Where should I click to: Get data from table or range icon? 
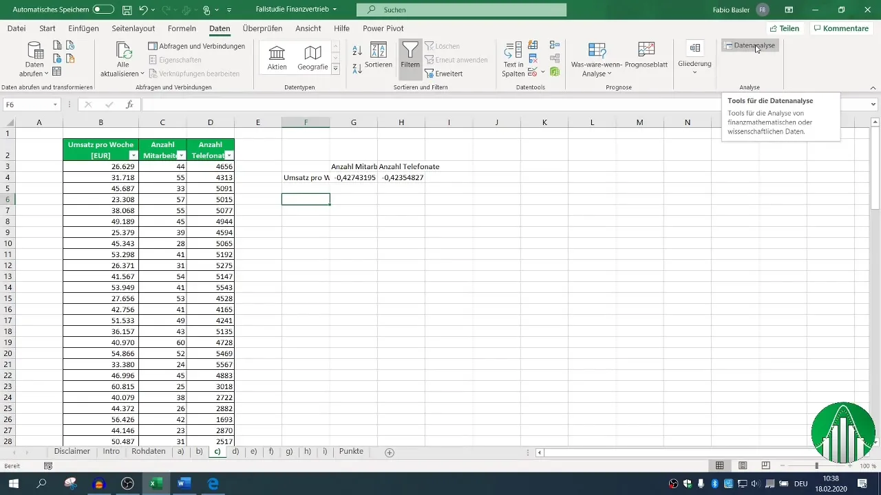56,71
